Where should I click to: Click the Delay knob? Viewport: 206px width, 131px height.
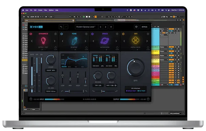pos(111,75)
